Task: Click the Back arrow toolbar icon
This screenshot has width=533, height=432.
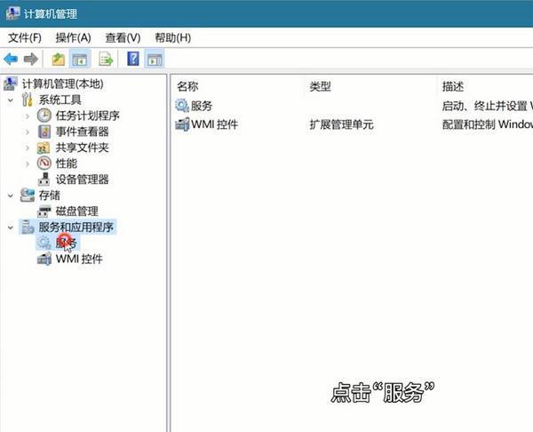Action: [11, 60]
